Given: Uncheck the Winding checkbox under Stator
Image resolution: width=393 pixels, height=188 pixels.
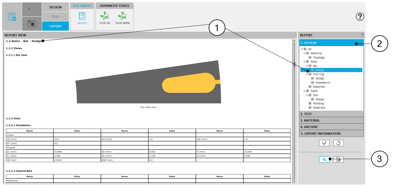Looking at the screenshot, I should tap(310, 104).
